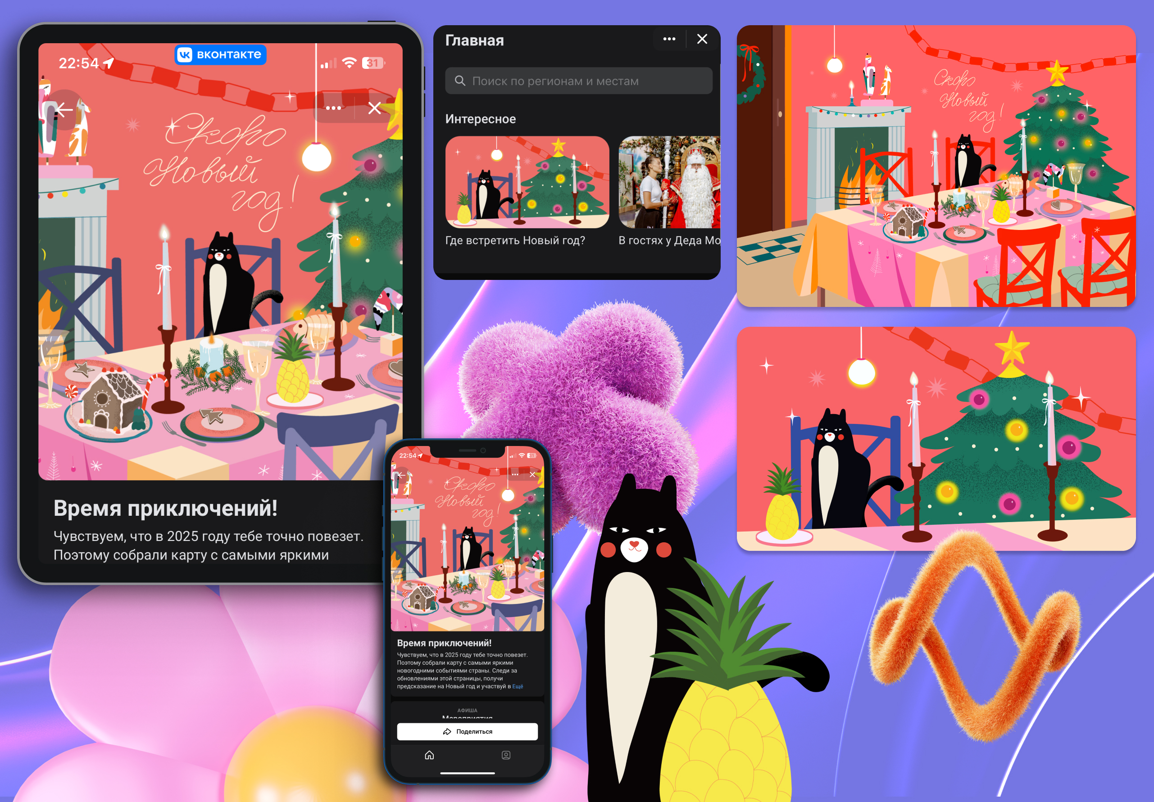Tap the back arrow on tablet screen
Image resolution: width=1154 pixels, height=802 pixels.
(64, 109)
